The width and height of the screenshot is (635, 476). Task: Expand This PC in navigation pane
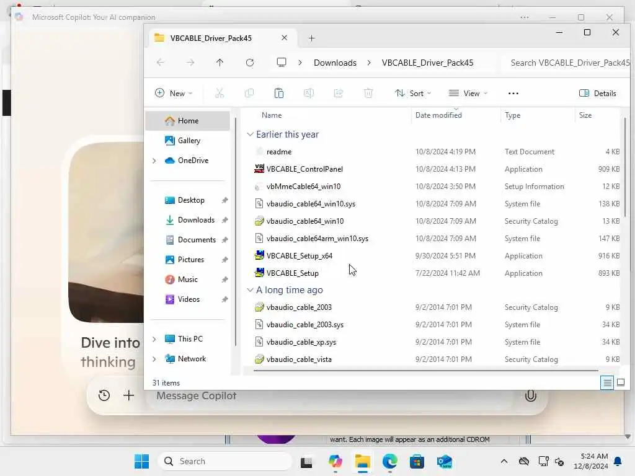coord(154,339)
